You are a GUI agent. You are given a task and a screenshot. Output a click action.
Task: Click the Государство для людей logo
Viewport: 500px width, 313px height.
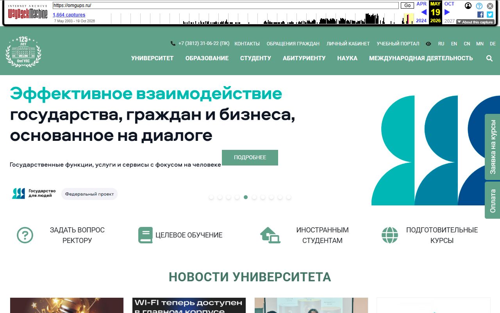(34, 193)
